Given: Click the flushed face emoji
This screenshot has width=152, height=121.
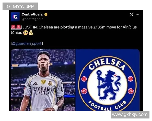Looking at the screenshot, I should (26, 33).
